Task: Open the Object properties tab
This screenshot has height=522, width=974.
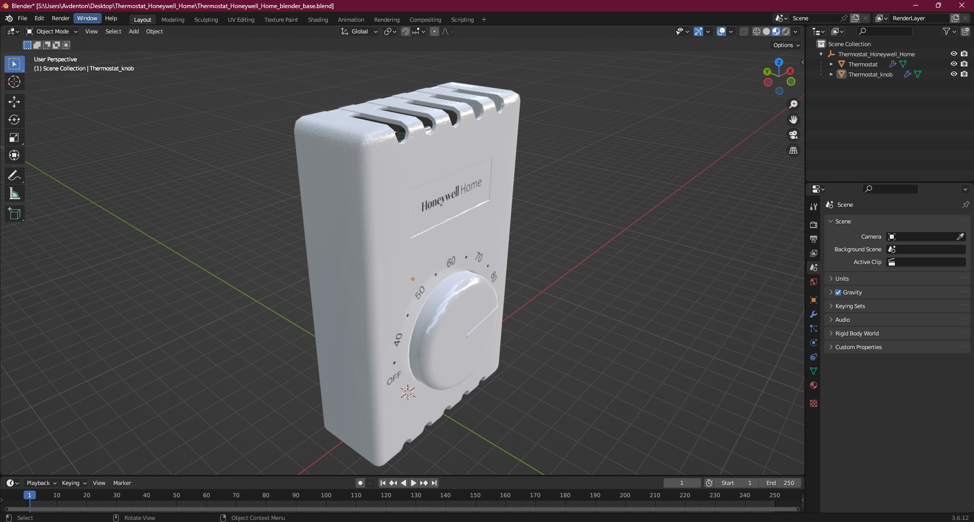Action: point(814,300)
